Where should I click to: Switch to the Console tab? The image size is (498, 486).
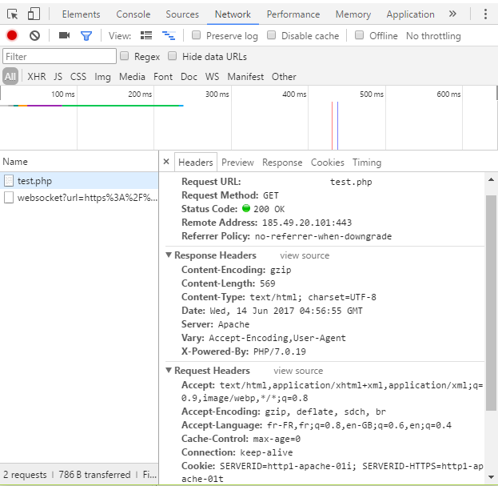point(133,14)
